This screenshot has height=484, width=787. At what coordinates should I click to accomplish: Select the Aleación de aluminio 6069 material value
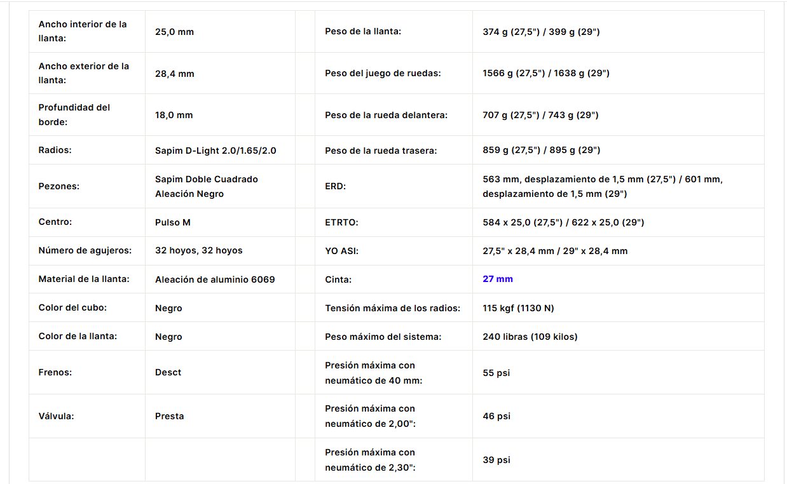[x=215, y=279]
